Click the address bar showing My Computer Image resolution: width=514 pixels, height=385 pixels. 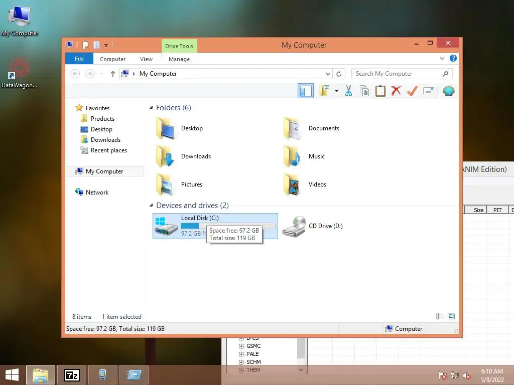point(226,74)
